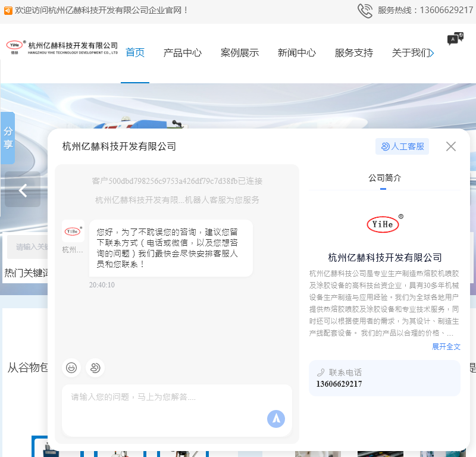Click the phone number 13606629217 in contact card
Viewport: 476px width, 457px height.
(339, 384)
